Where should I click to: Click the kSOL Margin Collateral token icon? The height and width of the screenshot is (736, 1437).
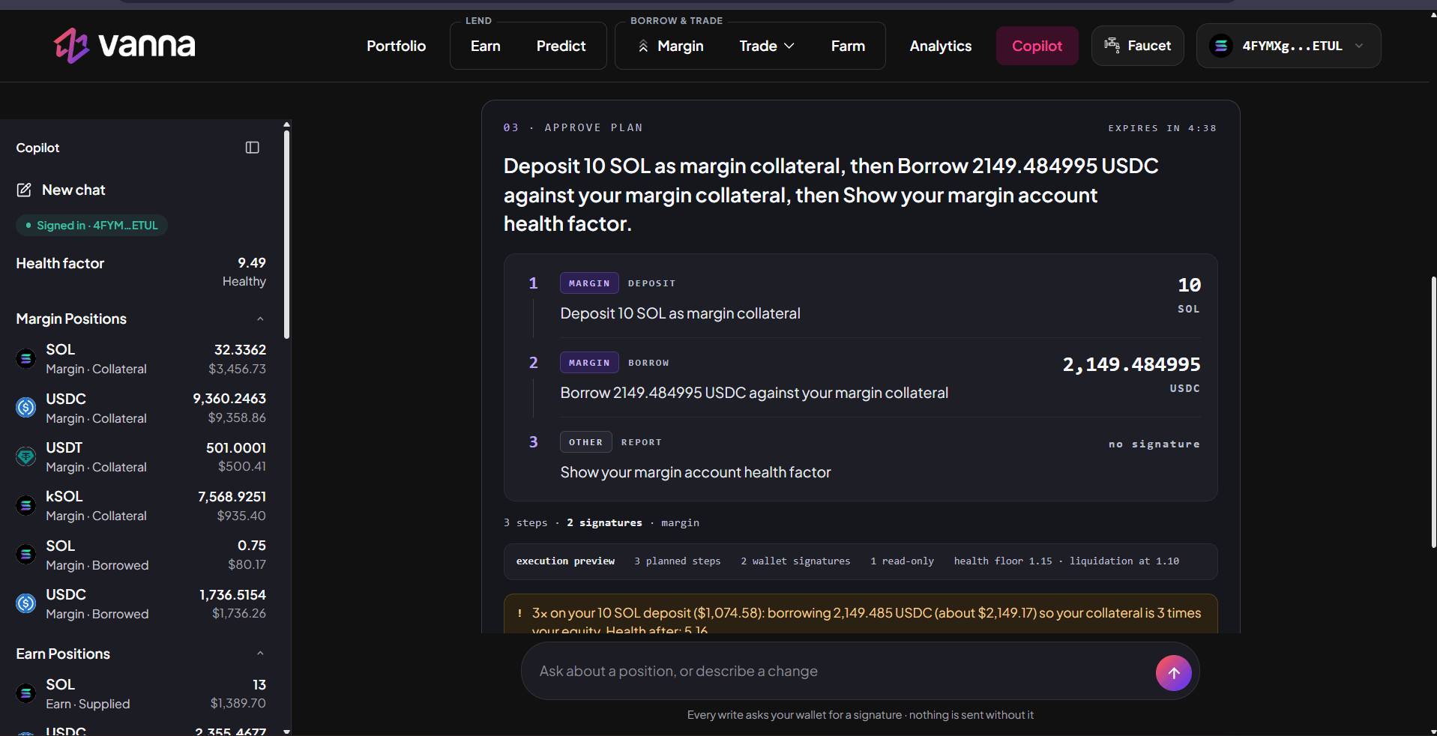tap(26, 506)
